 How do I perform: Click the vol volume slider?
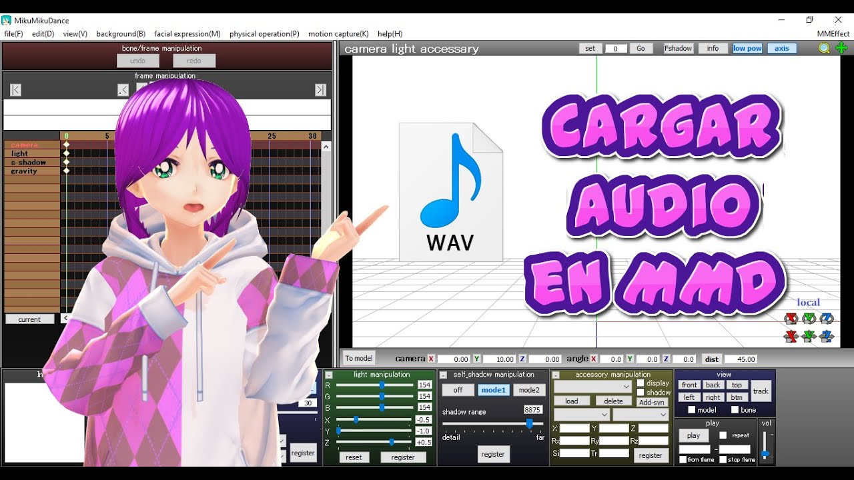[765, 444]
